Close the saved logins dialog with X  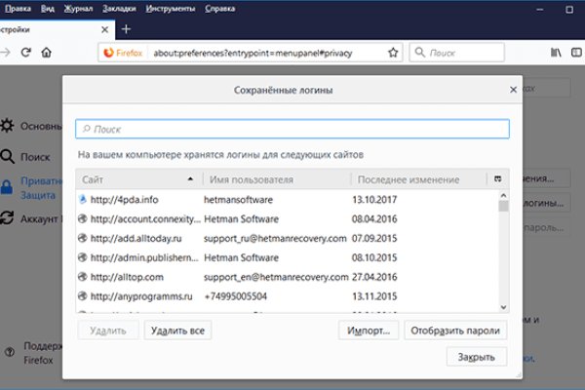click(x=513, y=90)
